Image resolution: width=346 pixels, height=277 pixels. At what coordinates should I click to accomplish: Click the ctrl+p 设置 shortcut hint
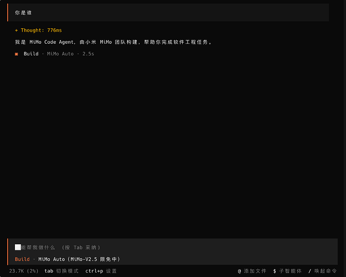click(x=101, y=271)
